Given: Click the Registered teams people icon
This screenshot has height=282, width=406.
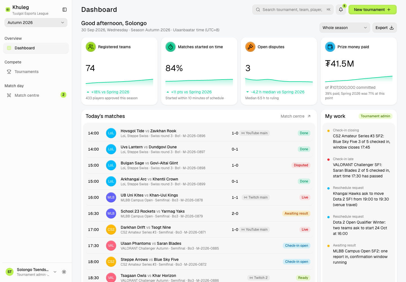Looking at the screenshot, I should [91, 47].
